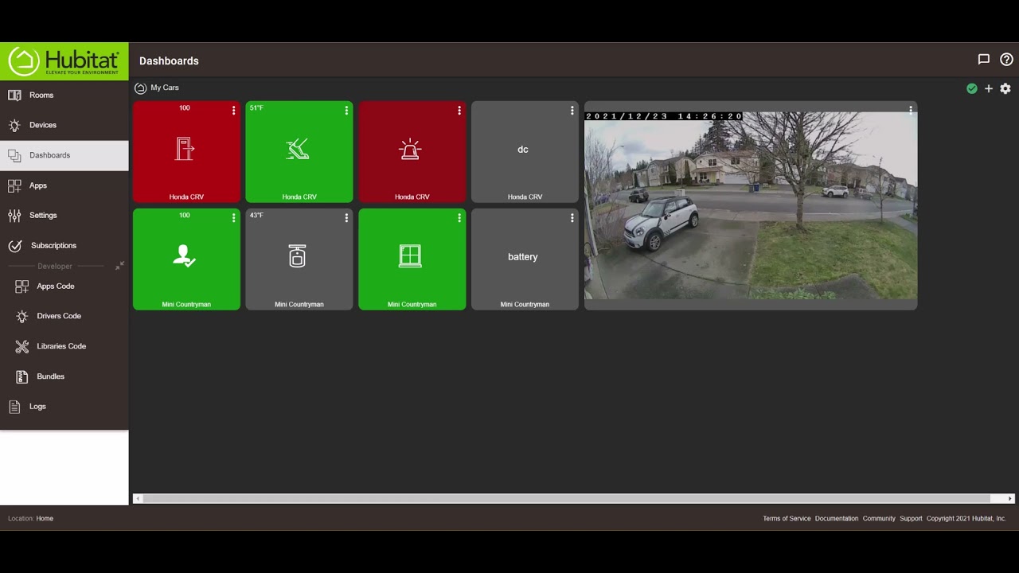The height and width of the screenshot is (573, 1019).
Task: Open menu dots on Honda CRV 51°F tile
Action: coord(346,111)
